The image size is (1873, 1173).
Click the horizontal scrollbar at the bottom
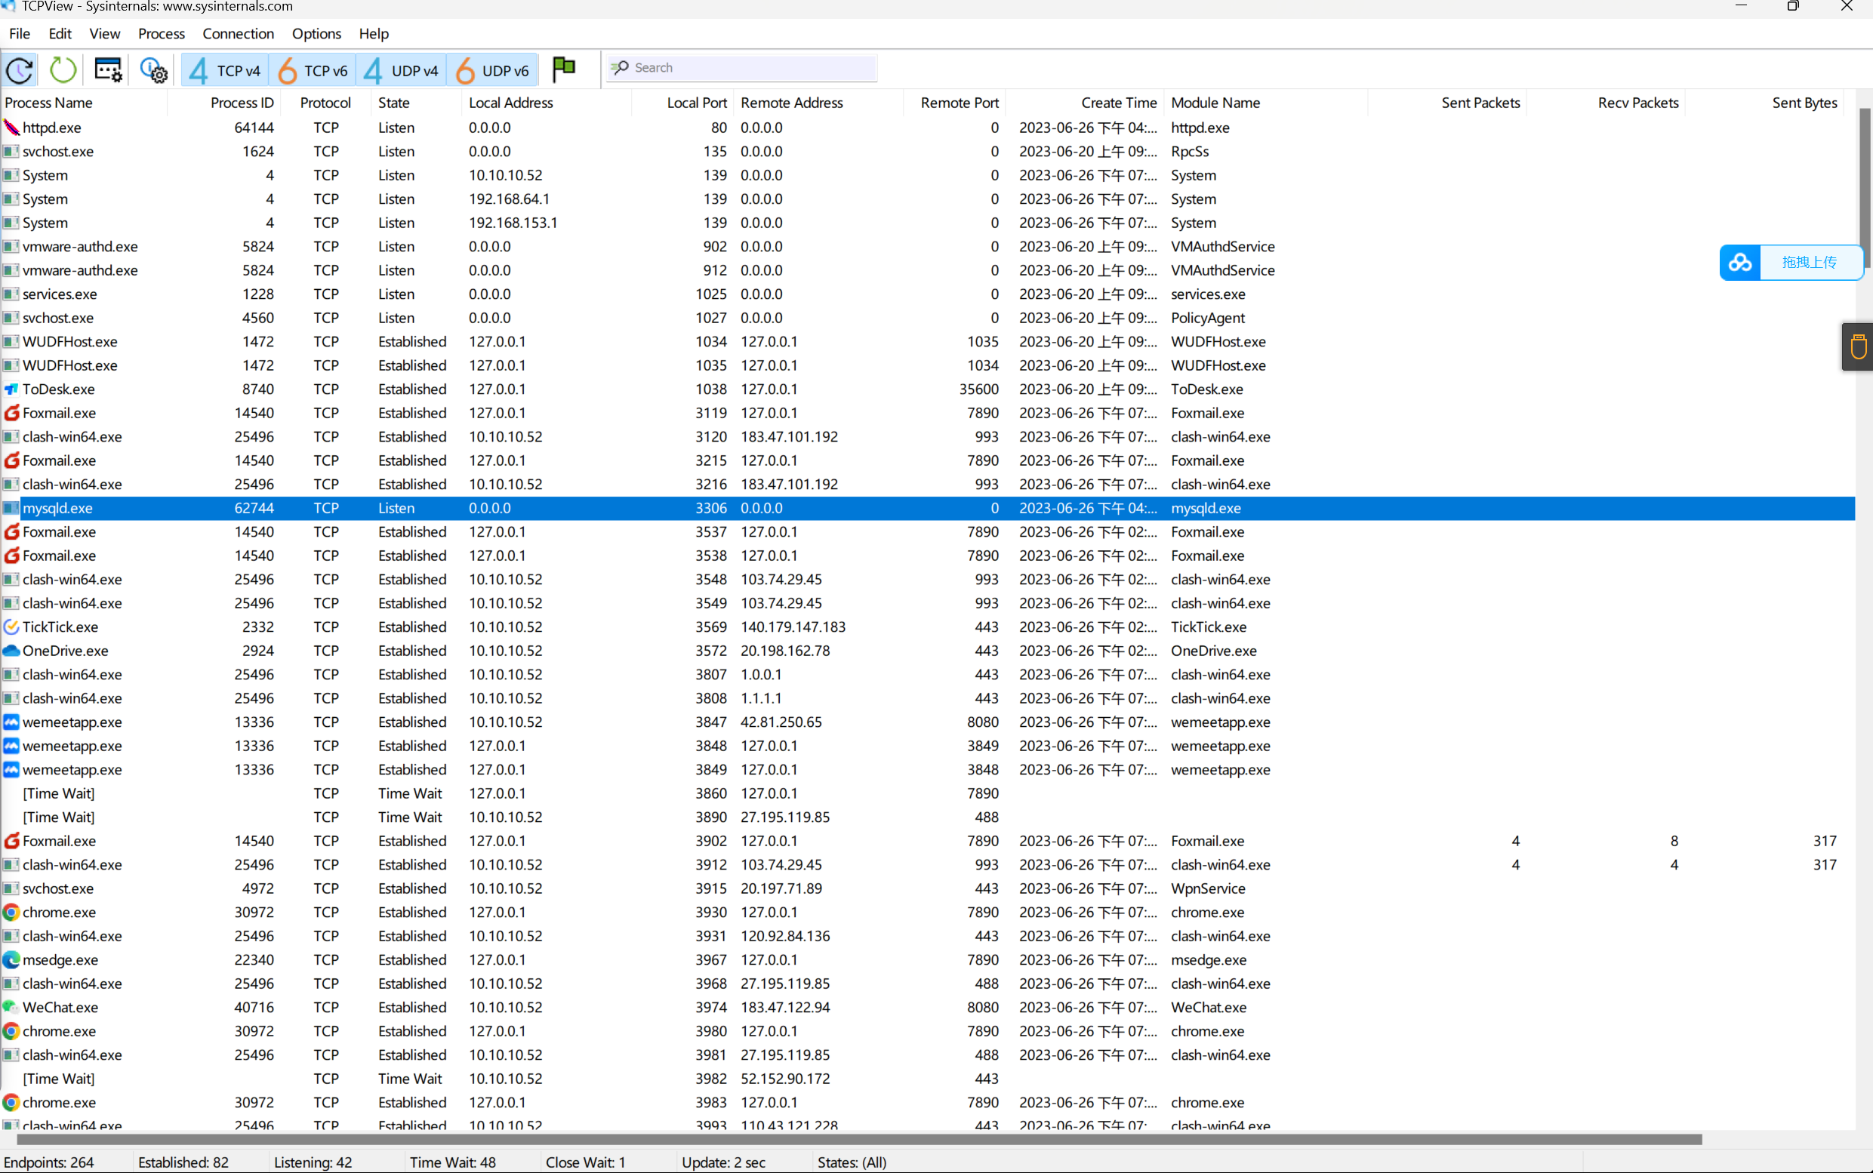pyautogui.click(x=854, y=1140)
